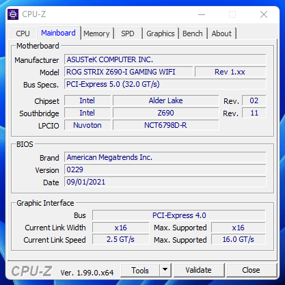Click the Z690 southbridge field
This screenshot has height=285, width=285.
click(x=166, y=113)
